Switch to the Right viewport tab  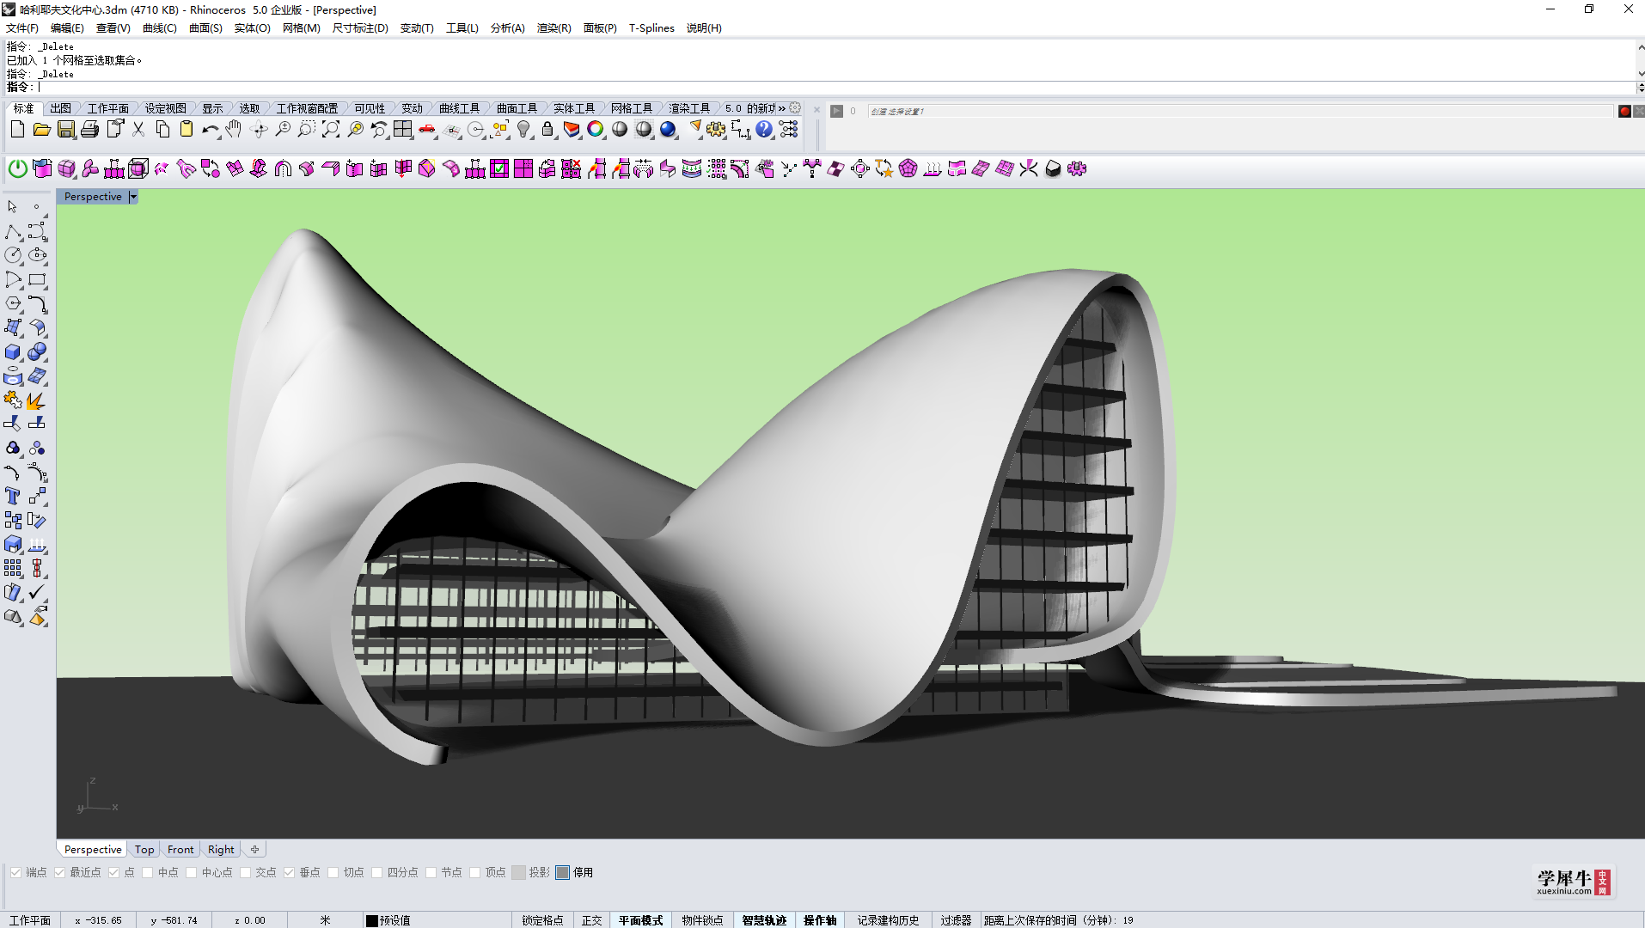coord(221,849)
